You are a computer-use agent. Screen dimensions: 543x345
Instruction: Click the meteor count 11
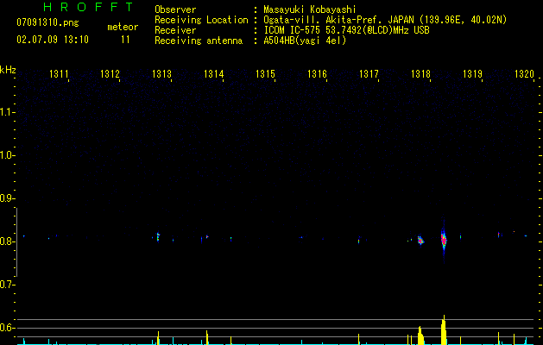[x=125, y=40]
